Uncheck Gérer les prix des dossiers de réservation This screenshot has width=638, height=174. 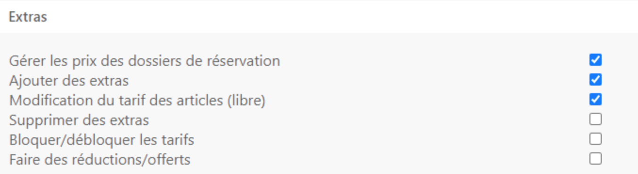pos(596,60)
